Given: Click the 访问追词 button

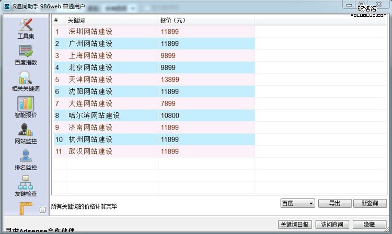Looking at the screenshot, I should [x=332, y=224].
